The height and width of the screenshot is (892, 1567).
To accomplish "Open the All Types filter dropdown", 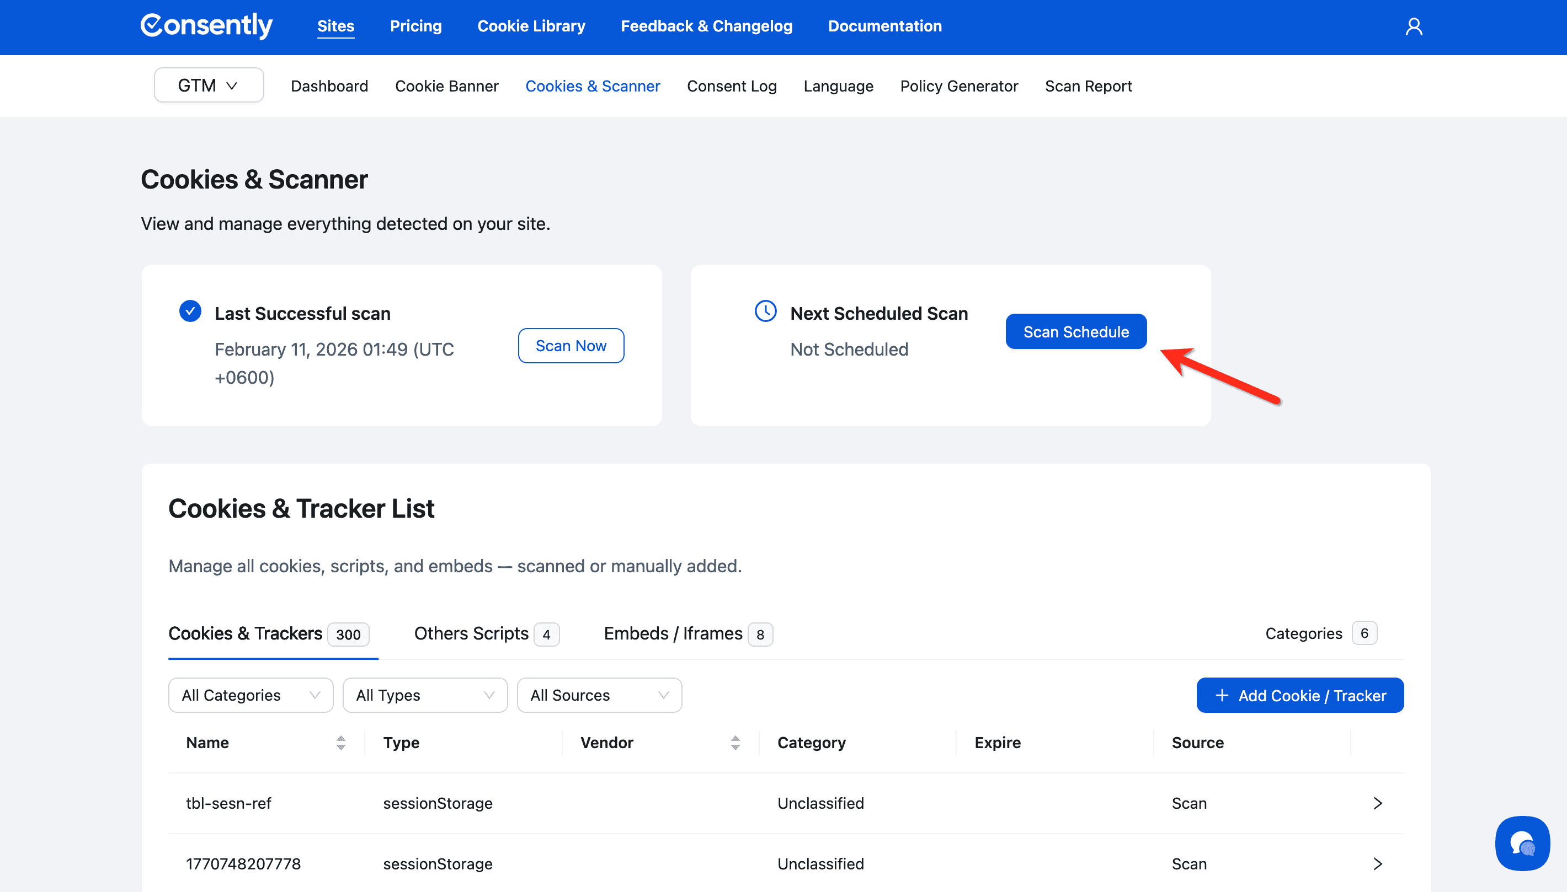I will coord(424,695).
